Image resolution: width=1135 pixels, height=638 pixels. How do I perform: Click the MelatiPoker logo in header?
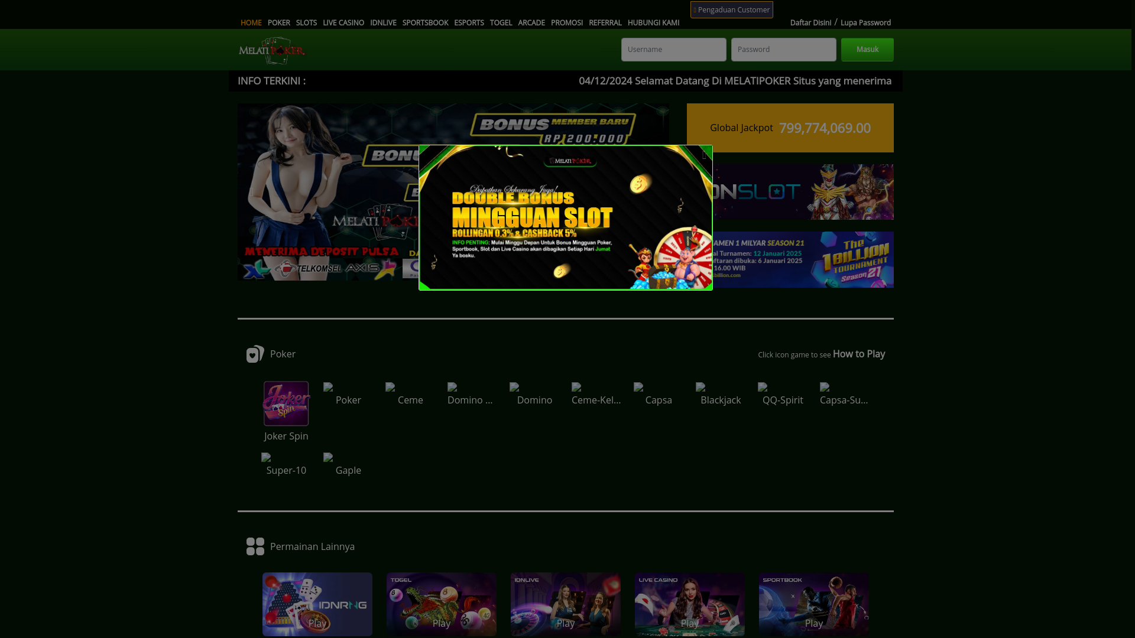[272, 50]
